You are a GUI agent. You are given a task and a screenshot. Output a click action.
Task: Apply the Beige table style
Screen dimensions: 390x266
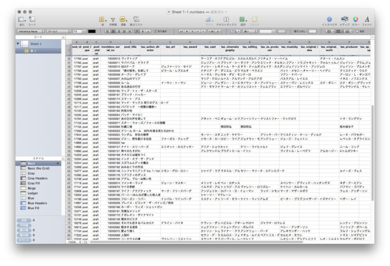coord(38,188)
